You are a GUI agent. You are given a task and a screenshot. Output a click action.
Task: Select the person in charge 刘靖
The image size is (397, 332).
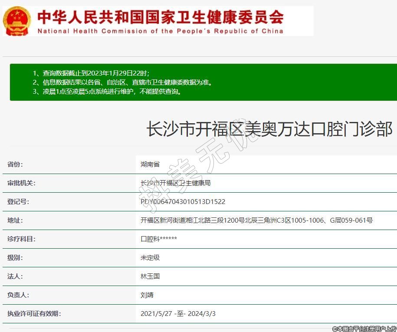tap(147, 295)
